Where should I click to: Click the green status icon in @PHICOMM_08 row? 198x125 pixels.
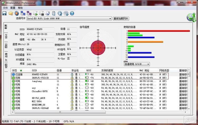[x=13, y=105]
